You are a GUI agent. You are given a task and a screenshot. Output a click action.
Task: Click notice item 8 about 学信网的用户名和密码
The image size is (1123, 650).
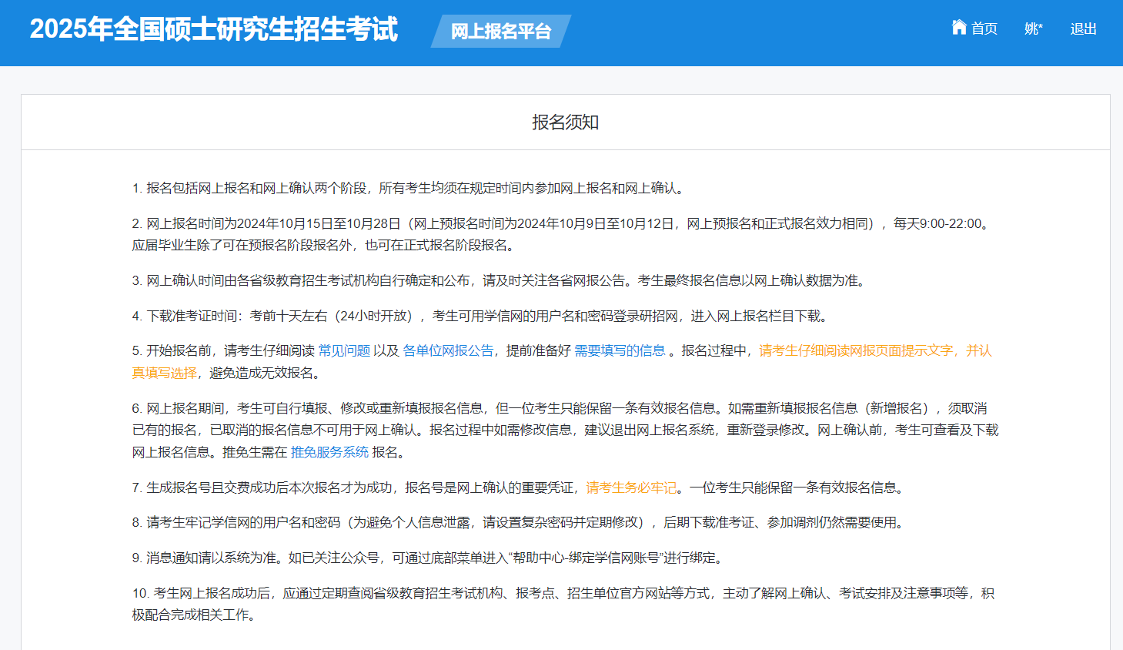click(x=519, y=522)
